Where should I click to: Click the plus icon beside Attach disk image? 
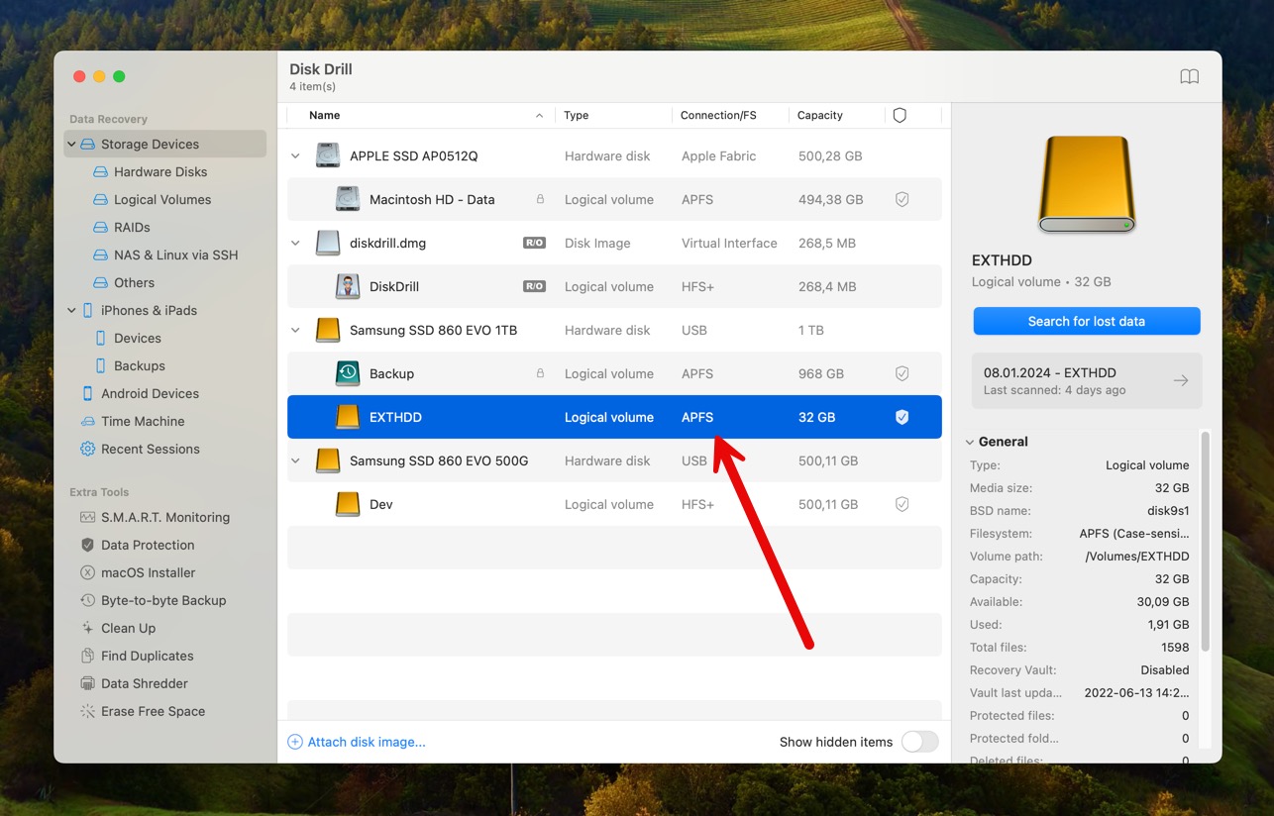(x=295, y=743)
